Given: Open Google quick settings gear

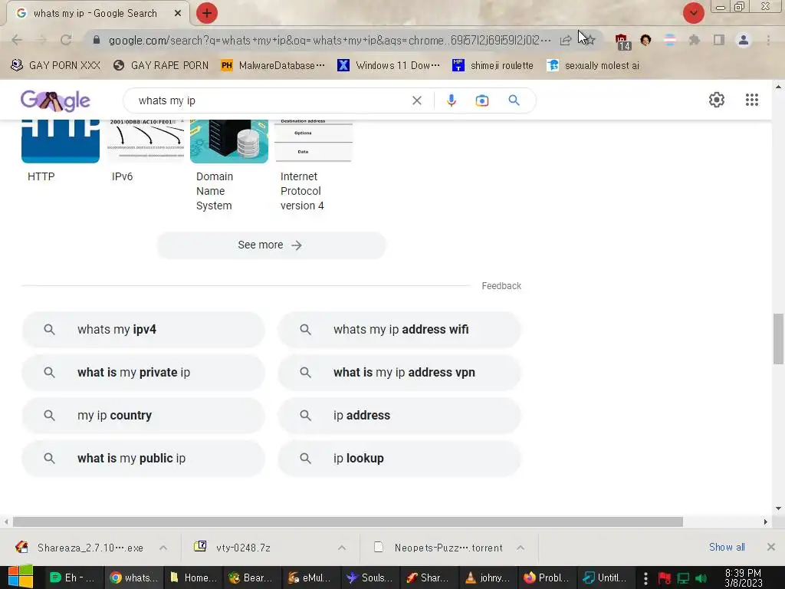Looking at the screenshot, I should [x=717, y=100].
